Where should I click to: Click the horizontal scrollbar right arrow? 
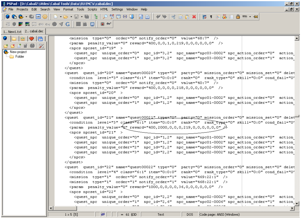tap(292, 208)
